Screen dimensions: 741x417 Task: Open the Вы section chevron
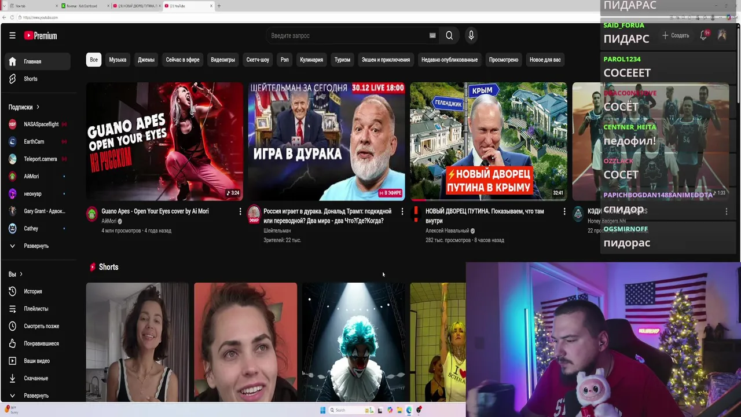pyautogui.click(x=21, y=274)
